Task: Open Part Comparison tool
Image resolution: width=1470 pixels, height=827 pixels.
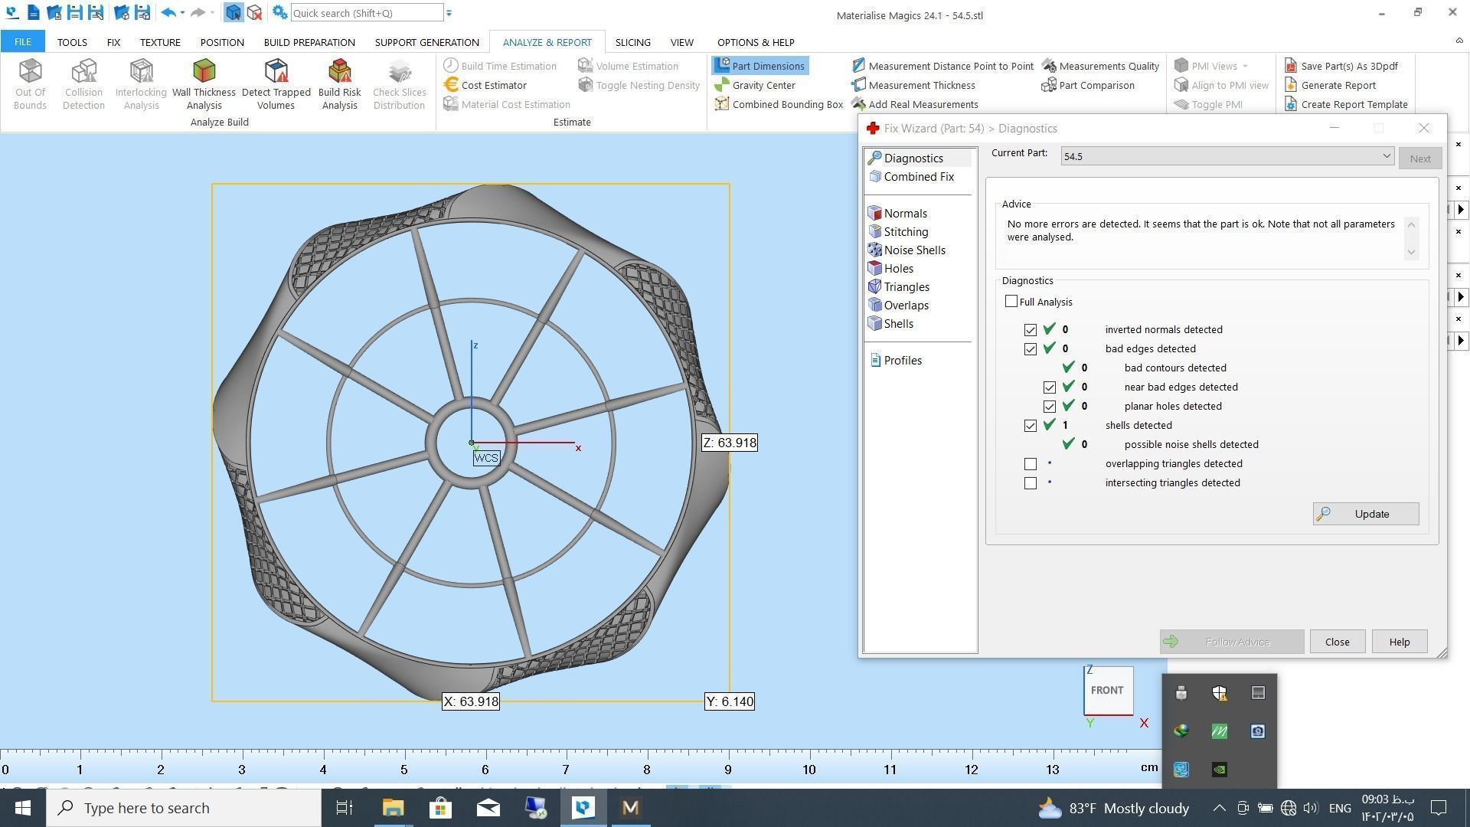Action: (1096, 85)
